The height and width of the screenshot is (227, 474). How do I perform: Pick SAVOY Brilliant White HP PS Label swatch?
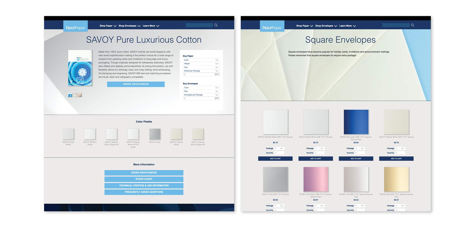pyautogui.click(x=133, y=134)
